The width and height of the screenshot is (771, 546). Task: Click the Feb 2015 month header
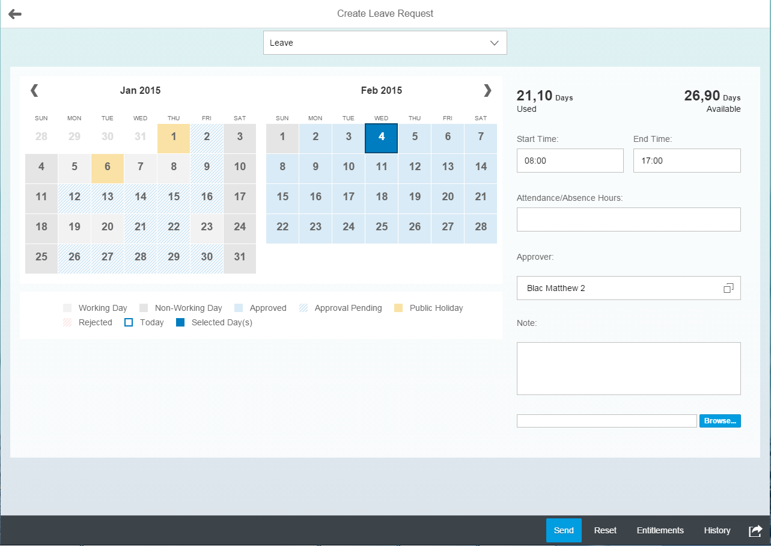382,91
